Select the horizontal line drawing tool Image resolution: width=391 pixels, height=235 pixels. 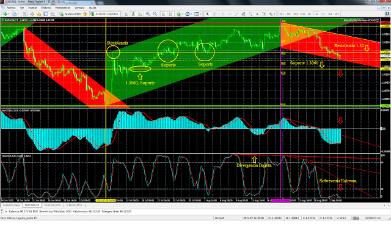click(x=230, y=14)
